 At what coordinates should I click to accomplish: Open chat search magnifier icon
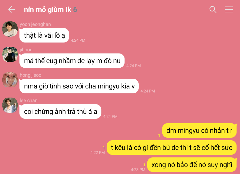tap(213, 10)
